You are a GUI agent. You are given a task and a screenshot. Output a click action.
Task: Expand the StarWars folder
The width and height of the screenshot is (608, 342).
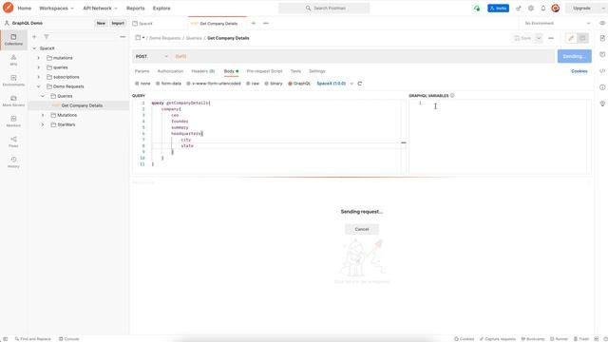pyautogui.click(x=43, y=124)
